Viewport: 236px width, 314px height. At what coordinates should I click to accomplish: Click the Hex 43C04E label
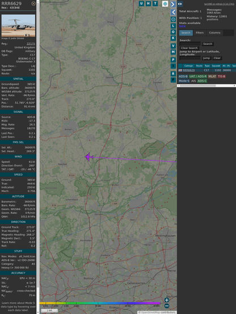(x=11, y=8)
